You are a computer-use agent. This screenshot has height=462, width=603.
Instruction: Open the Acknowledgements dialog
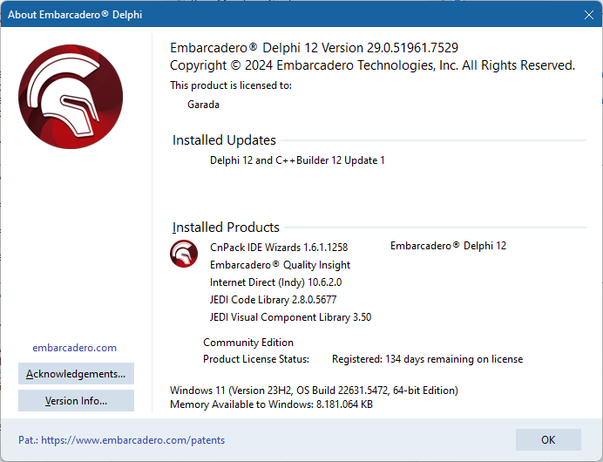[76, 374]
